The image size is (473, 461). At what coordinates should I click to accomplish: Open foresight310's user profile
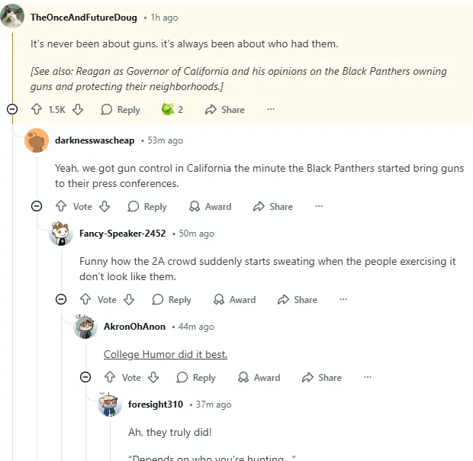pyautogui.click(x=154, y=404)
